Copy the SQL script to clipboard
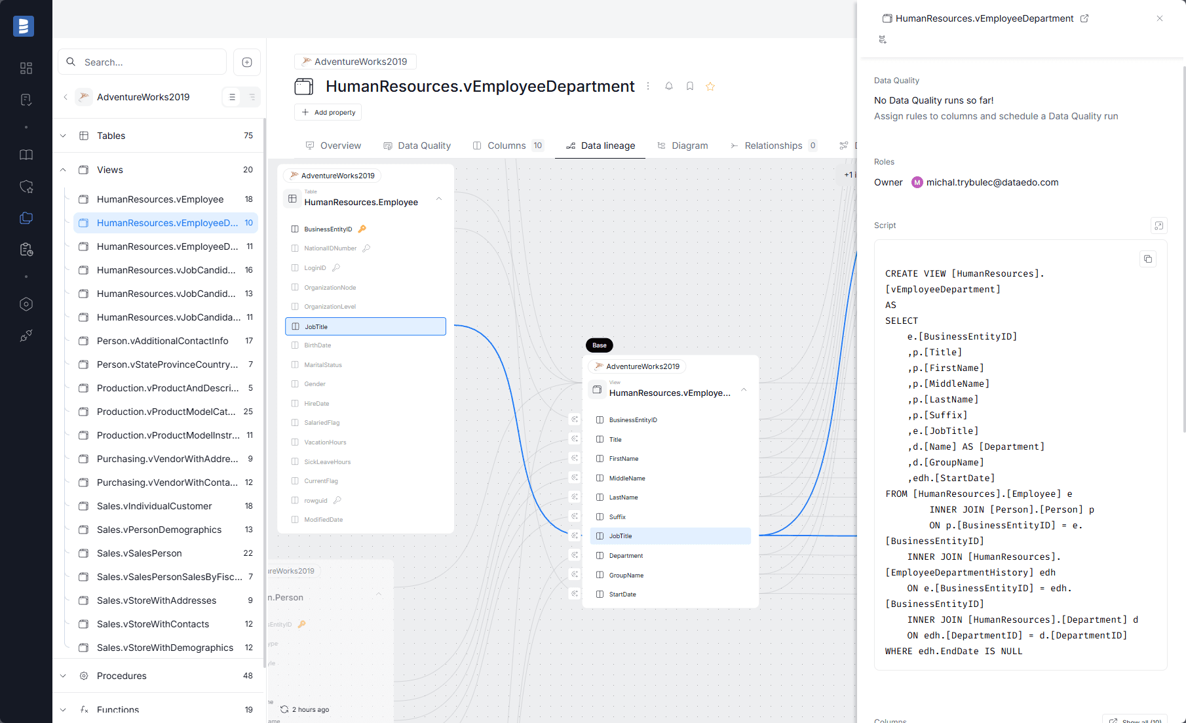 [x=1148, y=259]
